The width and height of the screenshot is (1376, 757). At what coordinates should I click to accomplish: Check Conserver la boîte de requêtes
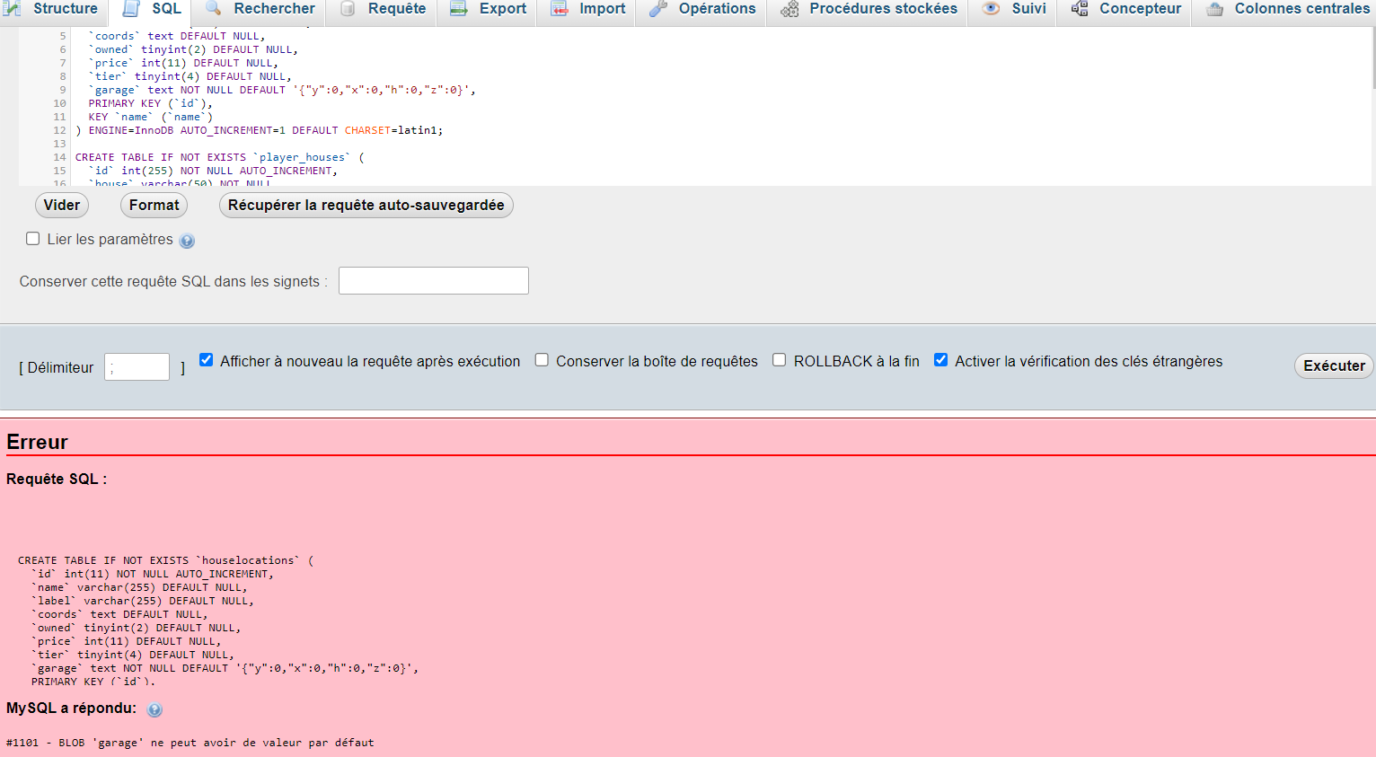click(542, 359)
